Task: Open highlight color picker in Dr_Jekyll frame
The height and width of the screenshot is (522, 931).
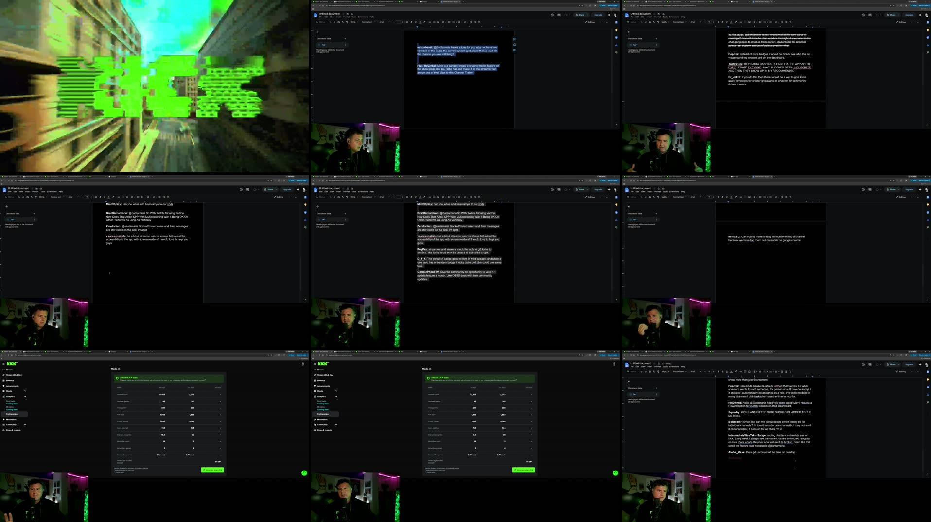Action: (736, 22)
